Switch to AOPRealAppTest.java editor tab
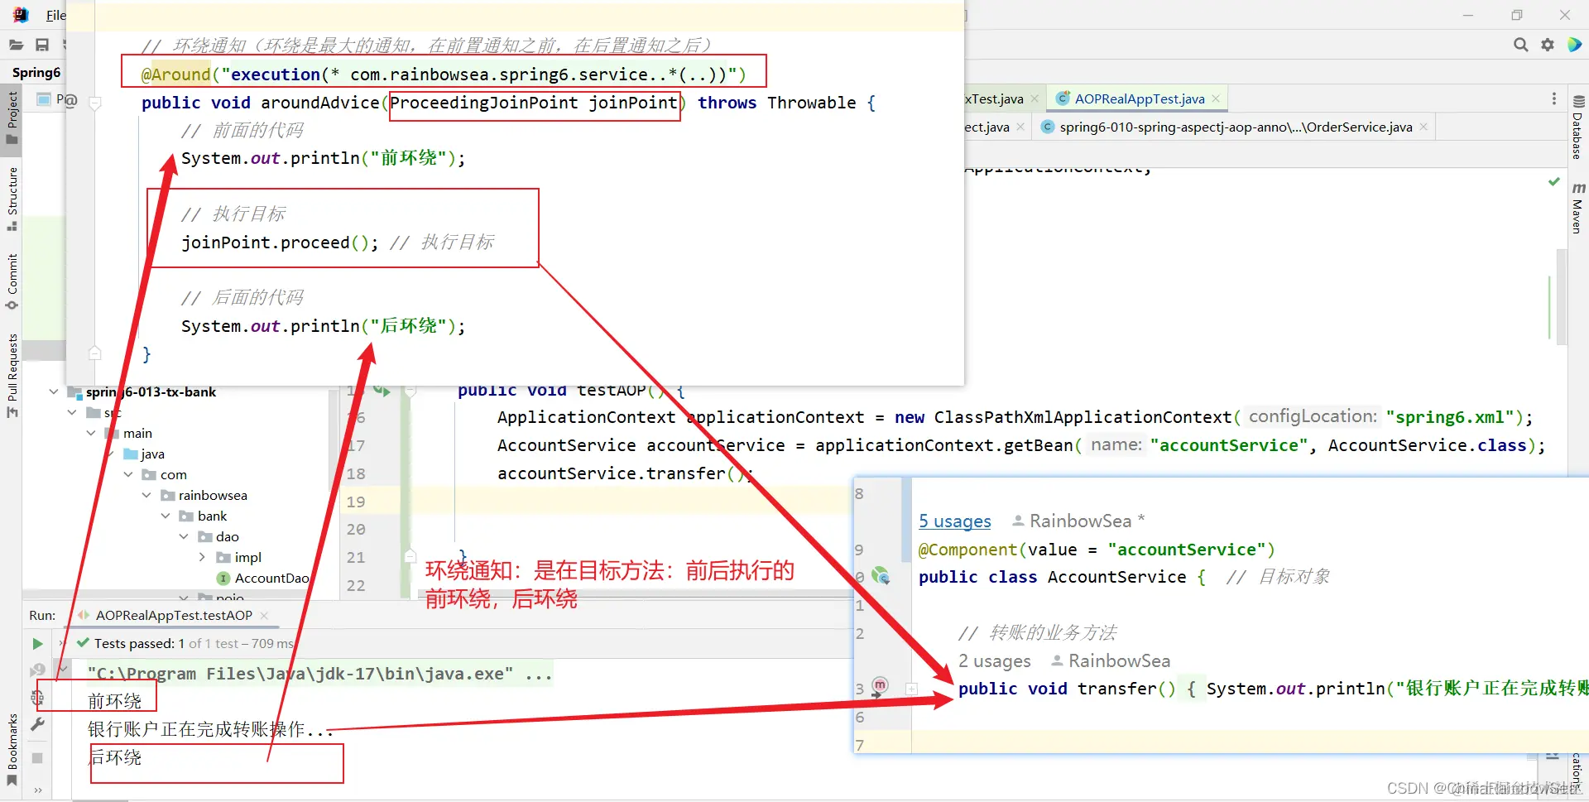Image resolution: width=1589 pixels, height=802 pixels. (x=1139, y=98)
